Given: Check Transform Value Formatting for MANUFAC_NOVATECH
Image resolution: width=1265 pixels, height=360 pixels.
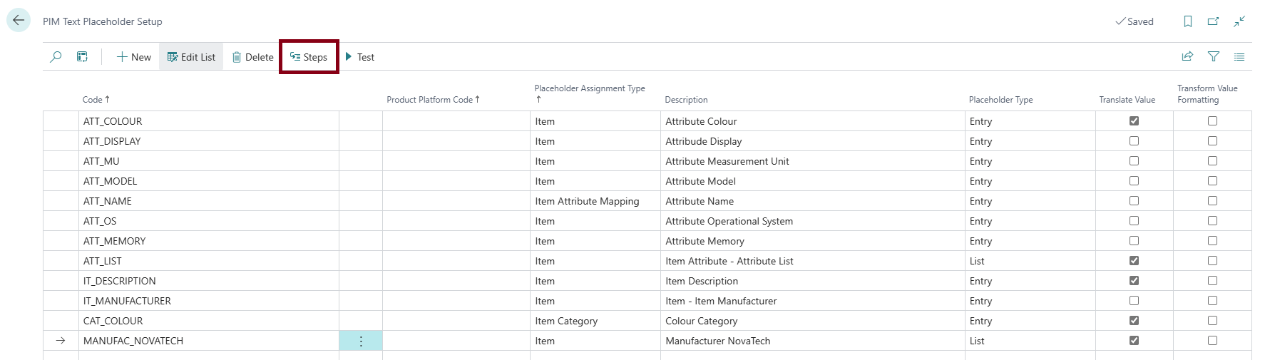Looking at the screenshot, I should click(1212, 341).
